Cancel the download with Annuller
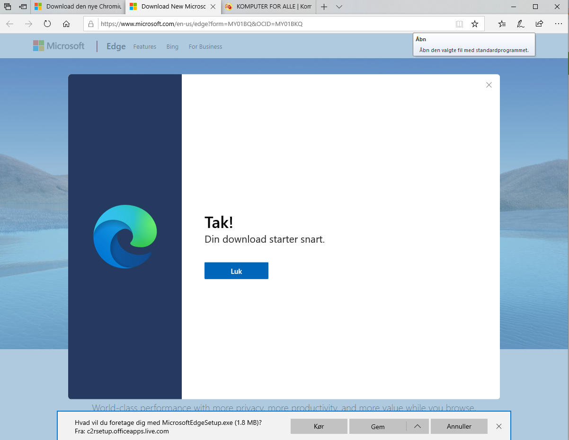569x440 pixels. [x=458, y=426]
